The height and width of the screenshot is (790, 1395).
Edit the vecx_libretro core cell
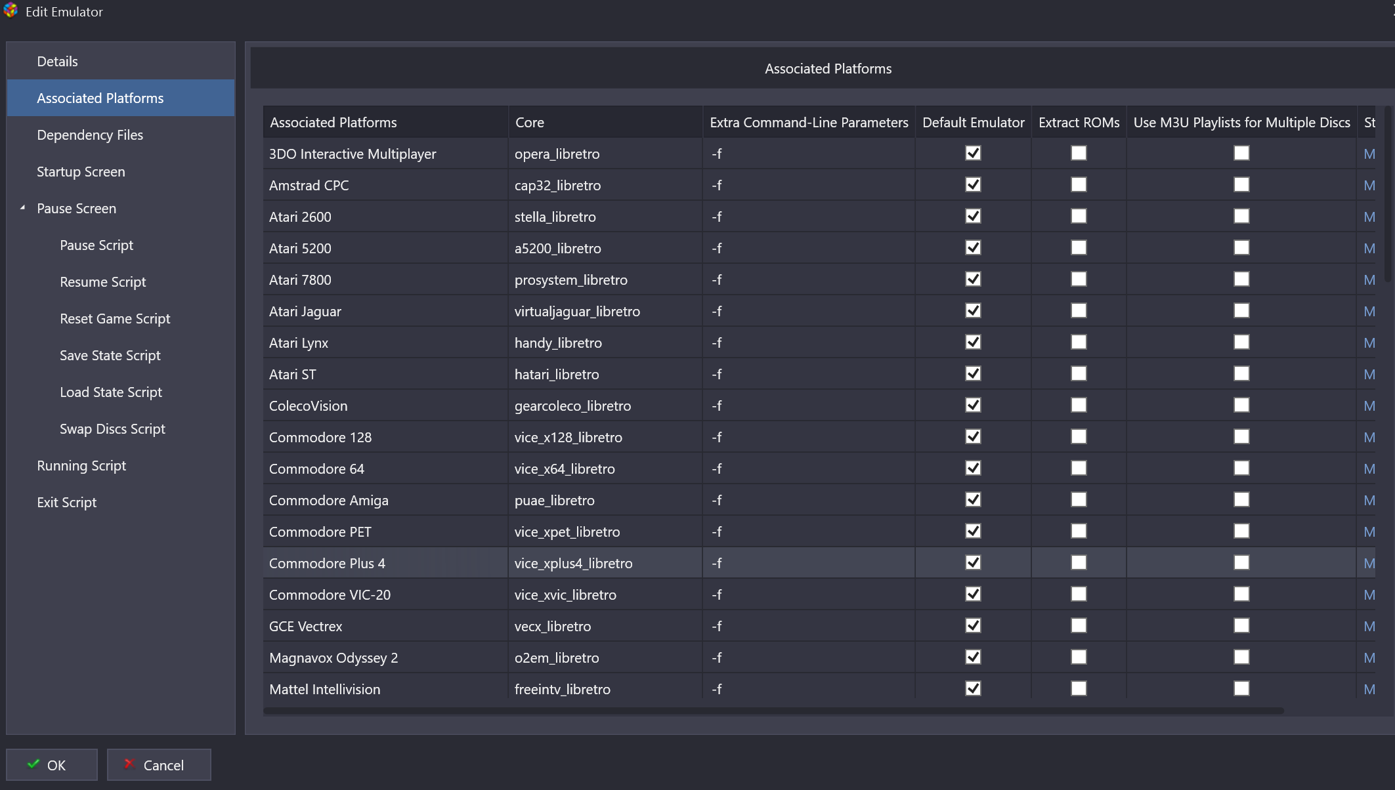[605, 626]
